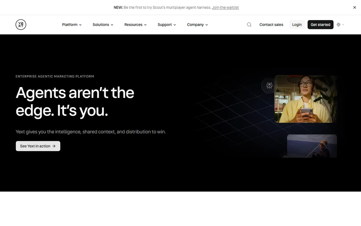
Task: Click the Yext logo icon
Action: (21, 25)
